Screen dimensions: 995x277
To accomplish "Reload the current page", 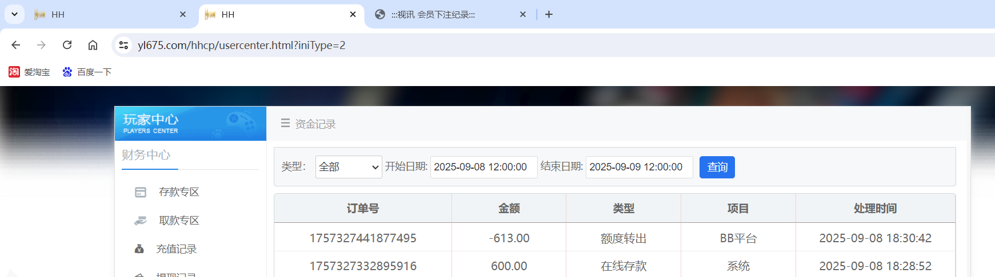I will point(67,45).
